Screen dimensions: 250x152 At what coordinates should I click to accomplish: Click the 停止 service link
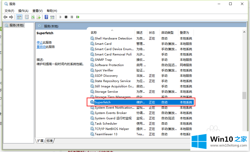click(x=40, y=43)
